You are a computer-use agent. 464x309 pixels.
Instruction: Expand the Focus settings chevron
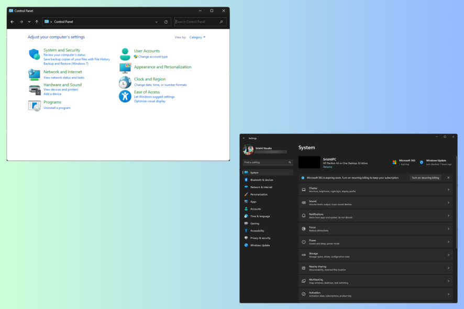449,229
